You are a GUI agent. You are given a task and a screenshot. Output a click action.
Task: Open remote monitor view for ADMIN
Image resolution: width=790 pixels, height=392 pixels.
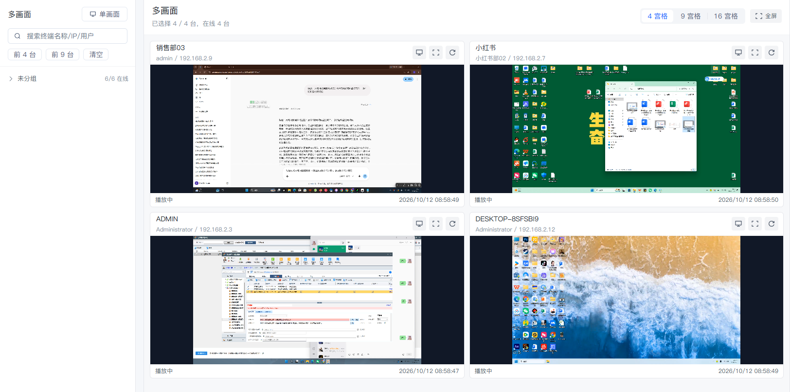(419, 224)
